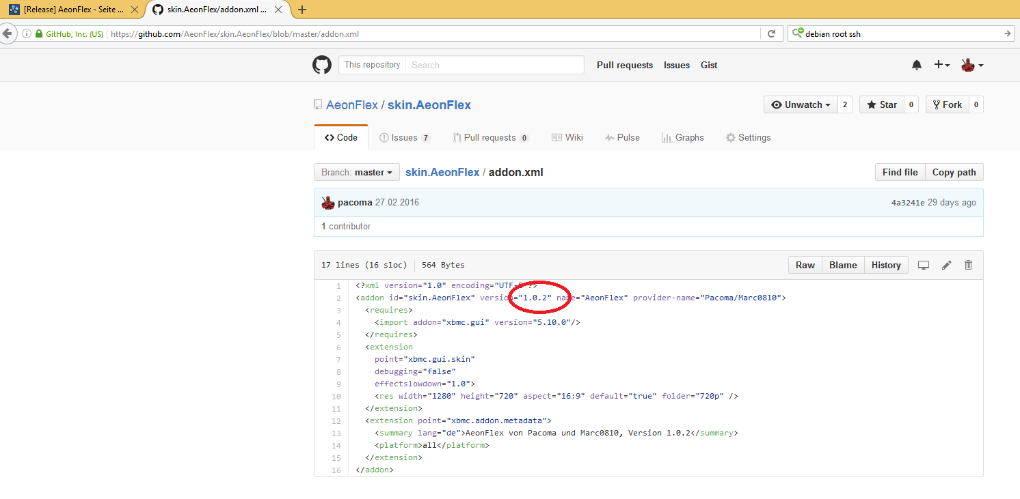This screenshot has width=1020, height=499.
Task: Open commit 4a3241e
Action: coord(908,203)
